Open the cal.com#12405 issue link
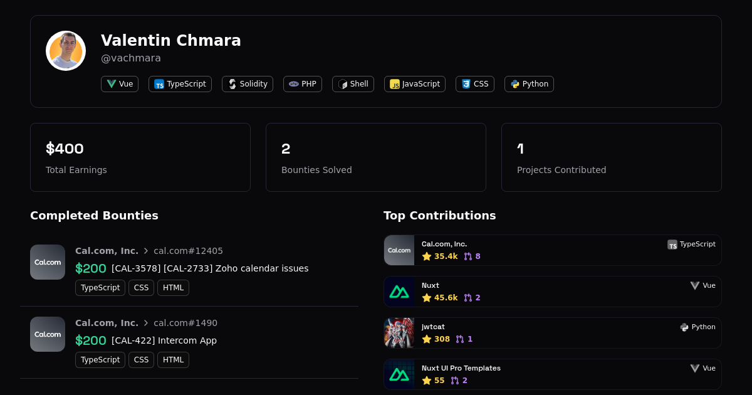This screenshot has height=395, width=752. [x=188, y=251]
